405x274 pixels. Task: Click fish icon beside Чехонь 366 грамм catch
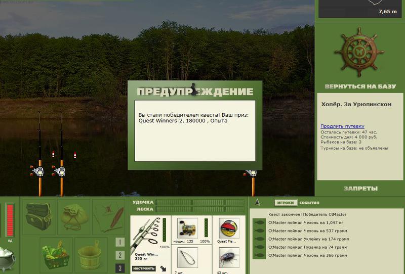259,255
